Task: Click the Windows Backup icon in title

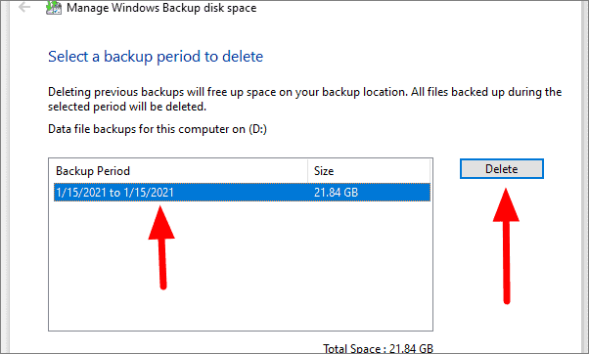Action: [54, 8]
